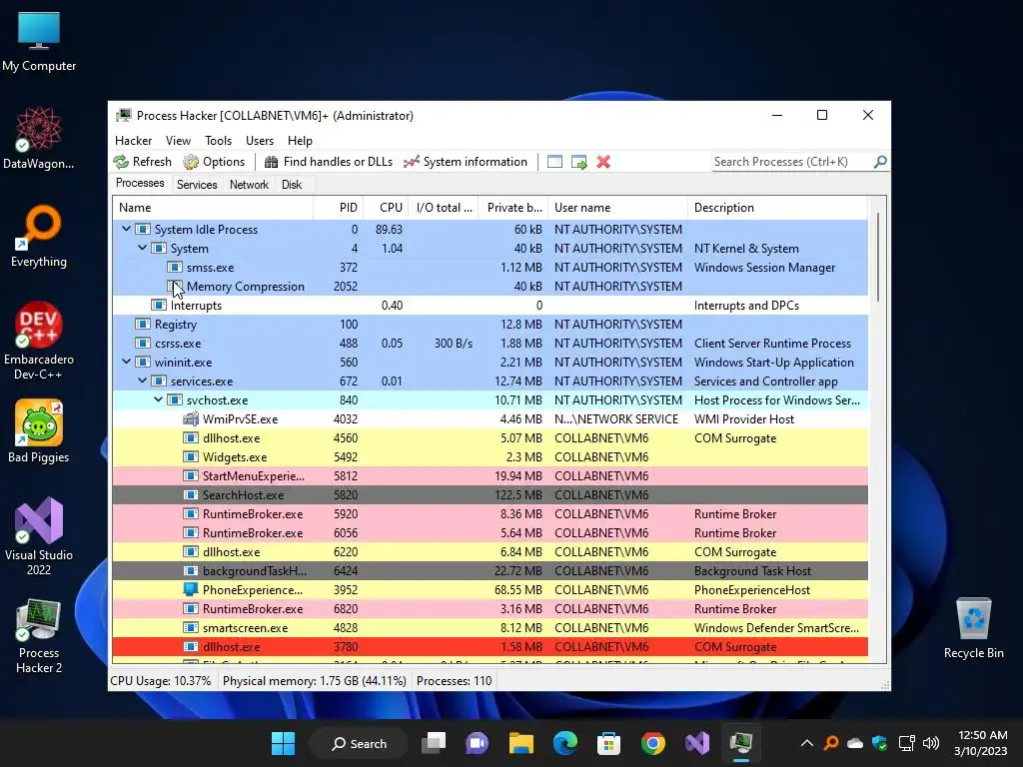
Task: Collapse the svchost.exe 840 node
Action: click(x=158, y=399)
